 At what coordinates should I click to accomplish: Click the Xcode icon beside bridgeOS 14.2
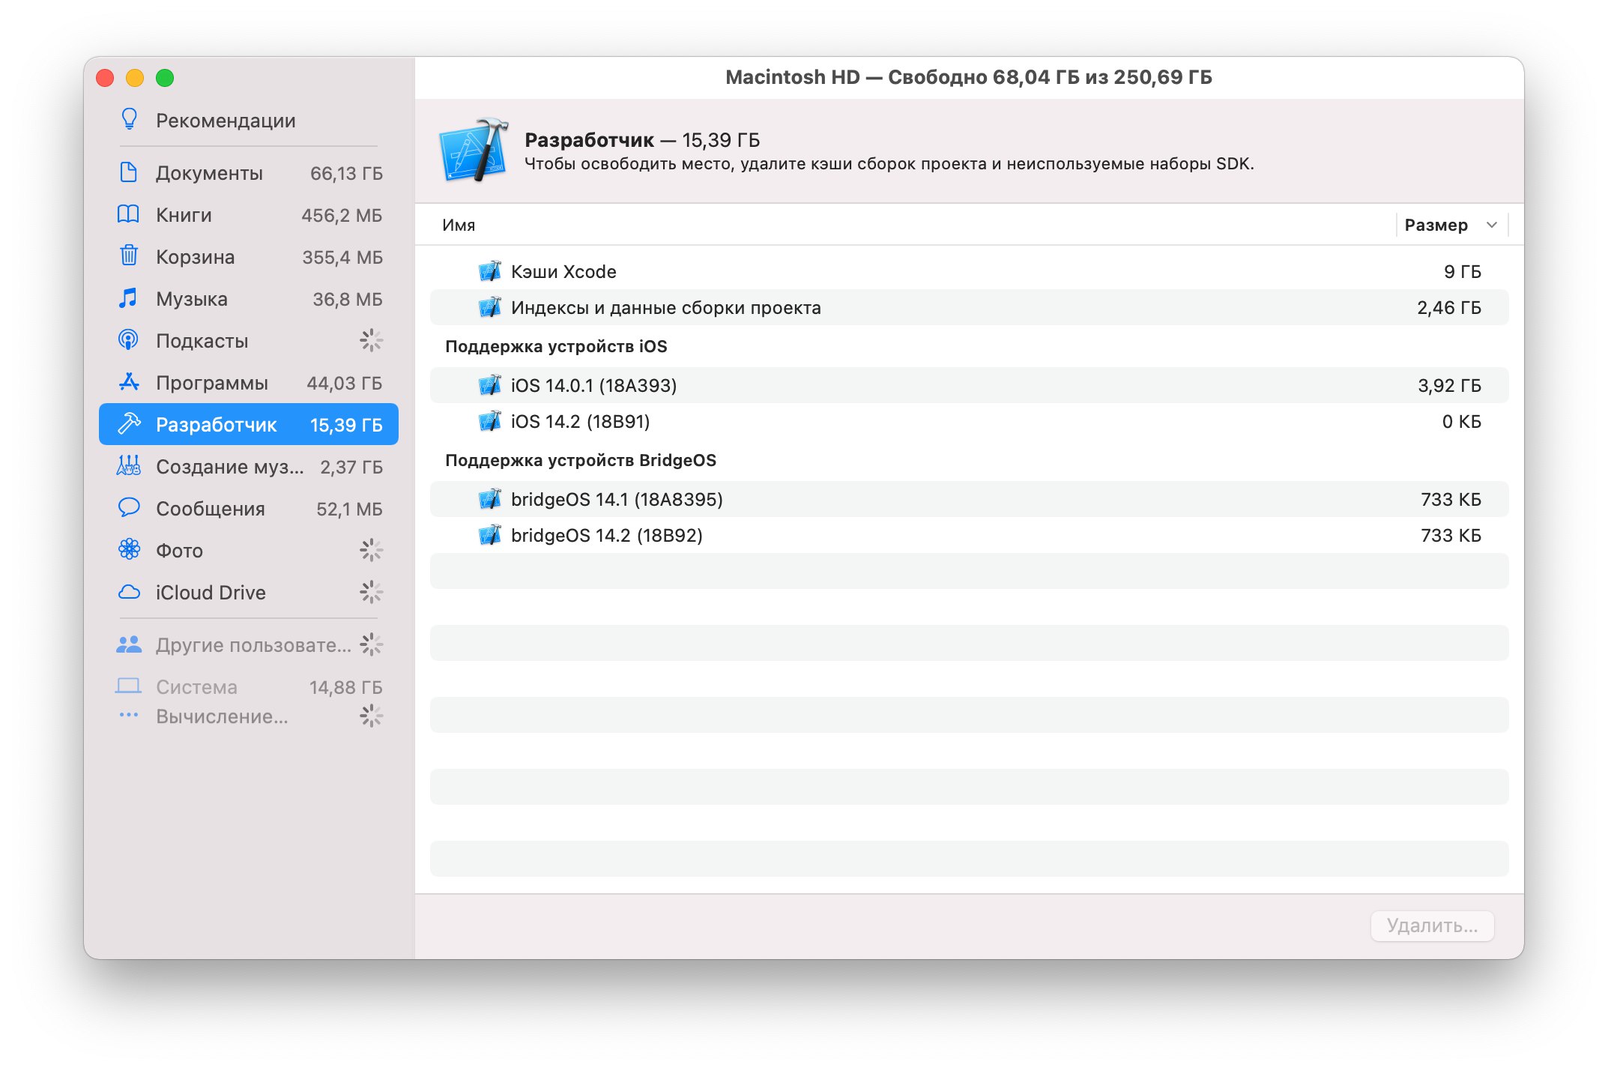tap(490, 535)
